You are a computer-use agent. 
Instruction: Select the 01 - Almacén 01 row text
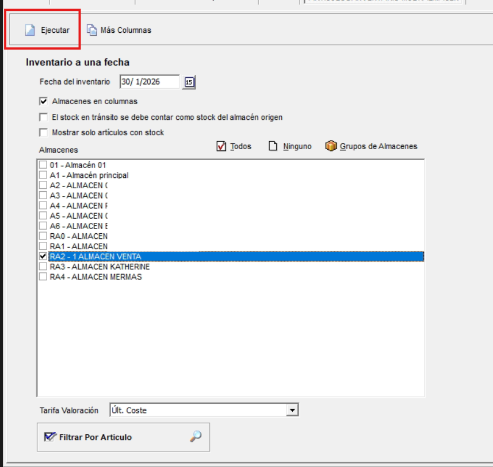[x=78, y=165]
